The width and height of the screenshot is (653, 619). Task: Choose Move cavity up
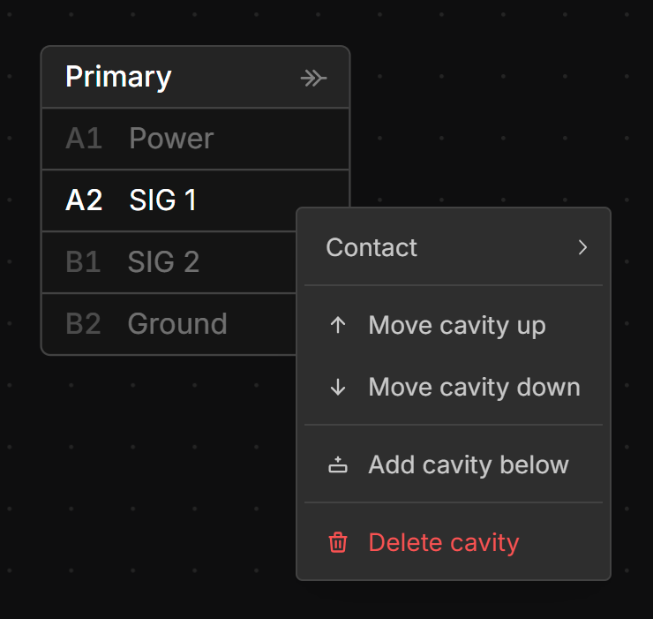coord(456,325)
